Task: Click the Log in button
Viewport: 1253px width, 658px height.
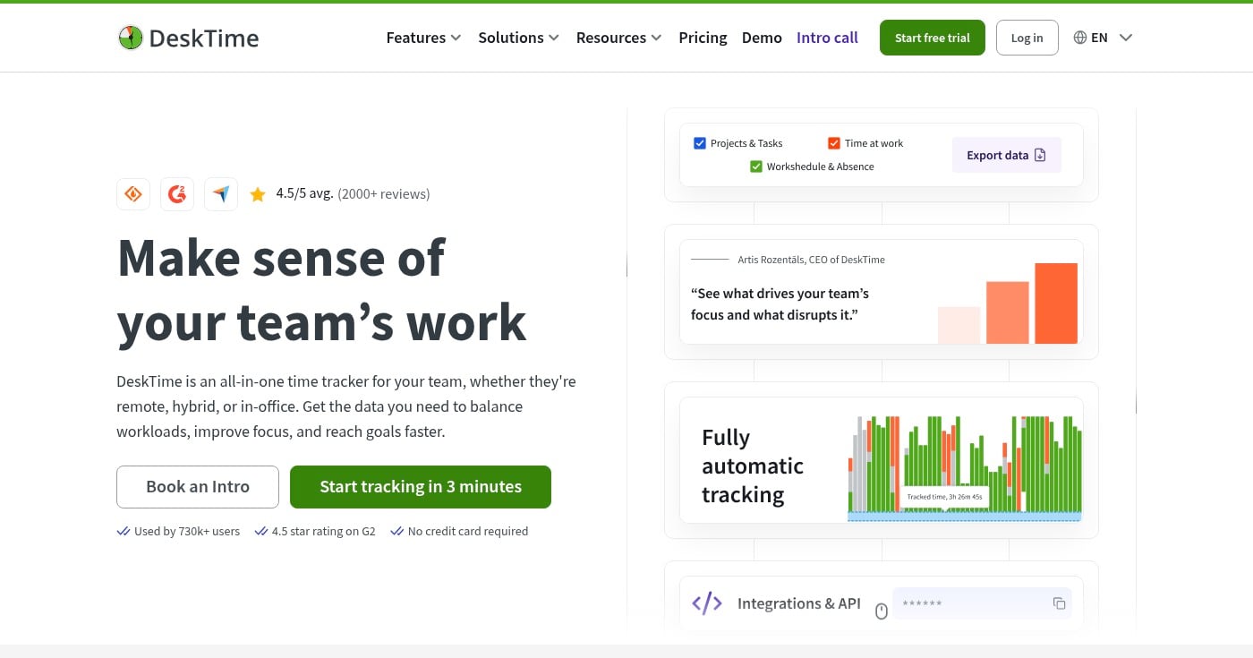Action: point(1027,38)
